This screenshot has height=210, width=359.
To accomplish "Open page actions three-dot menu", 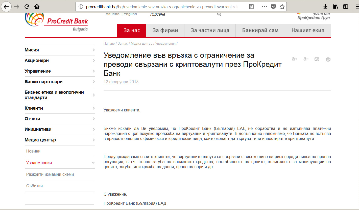I will pos(265,7).
